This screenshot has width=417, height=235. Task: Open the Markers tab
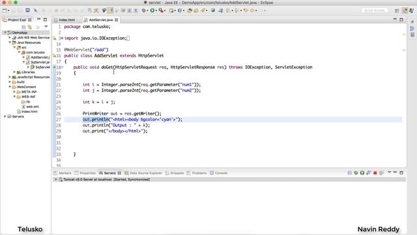coord(63,173)
